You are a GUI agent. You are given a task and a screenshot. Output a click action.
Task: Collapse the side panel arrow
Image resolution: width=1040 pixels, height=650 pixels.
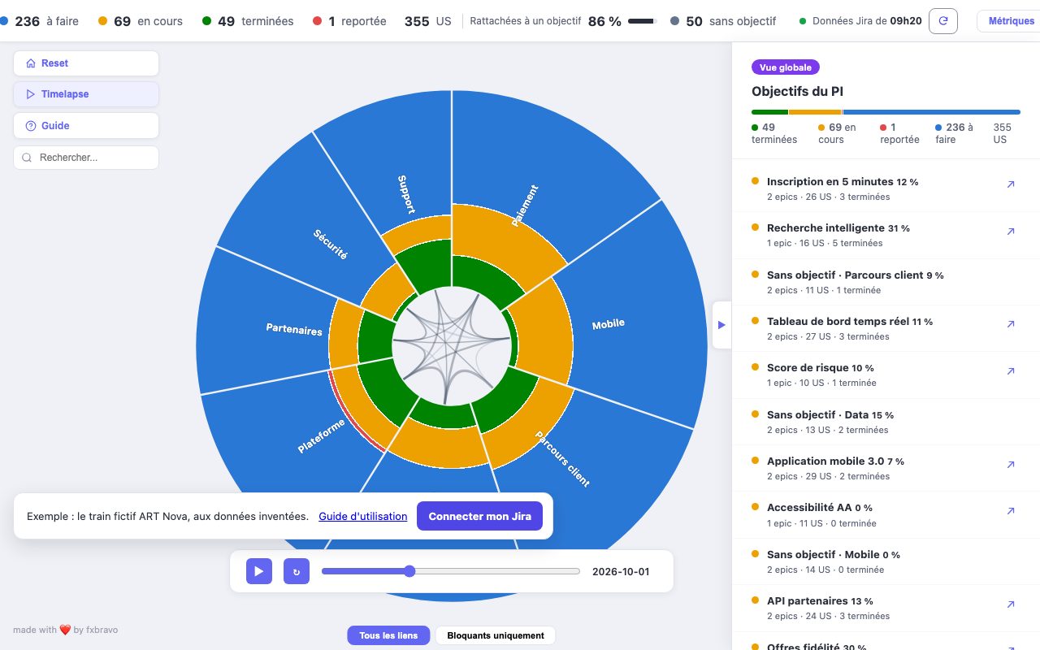(x=721, y=325)
